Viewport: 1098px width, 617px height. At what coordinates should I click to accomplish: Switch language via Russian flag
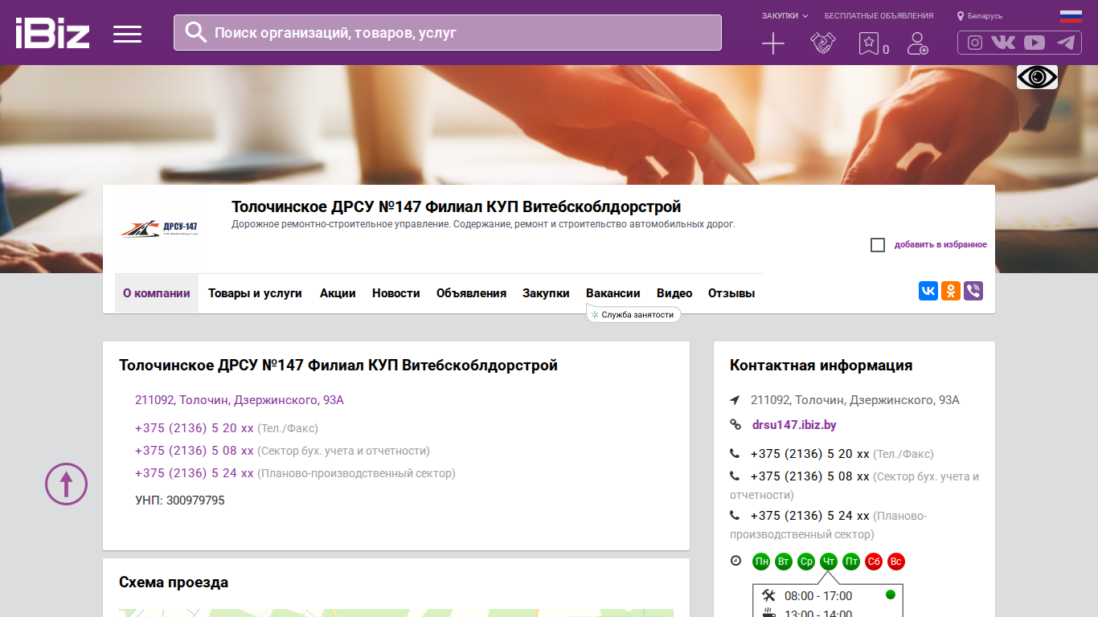[1071, 16]
